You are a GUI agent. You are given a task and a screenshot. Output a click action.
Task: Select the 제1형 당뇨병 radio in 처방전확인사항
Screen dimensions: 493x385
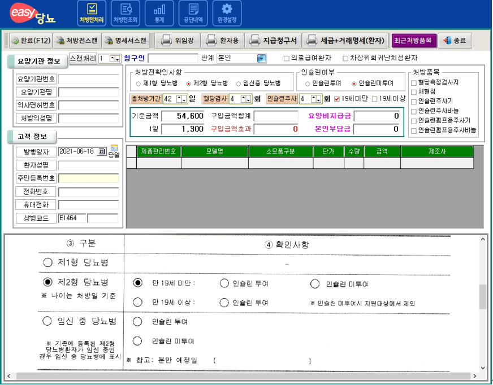(138, 84)
